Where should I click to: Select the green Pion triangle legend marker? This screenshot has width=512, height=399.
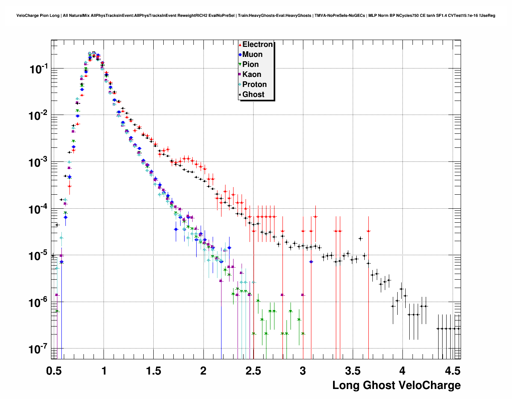pyautogui.click(x=240, y=64)
